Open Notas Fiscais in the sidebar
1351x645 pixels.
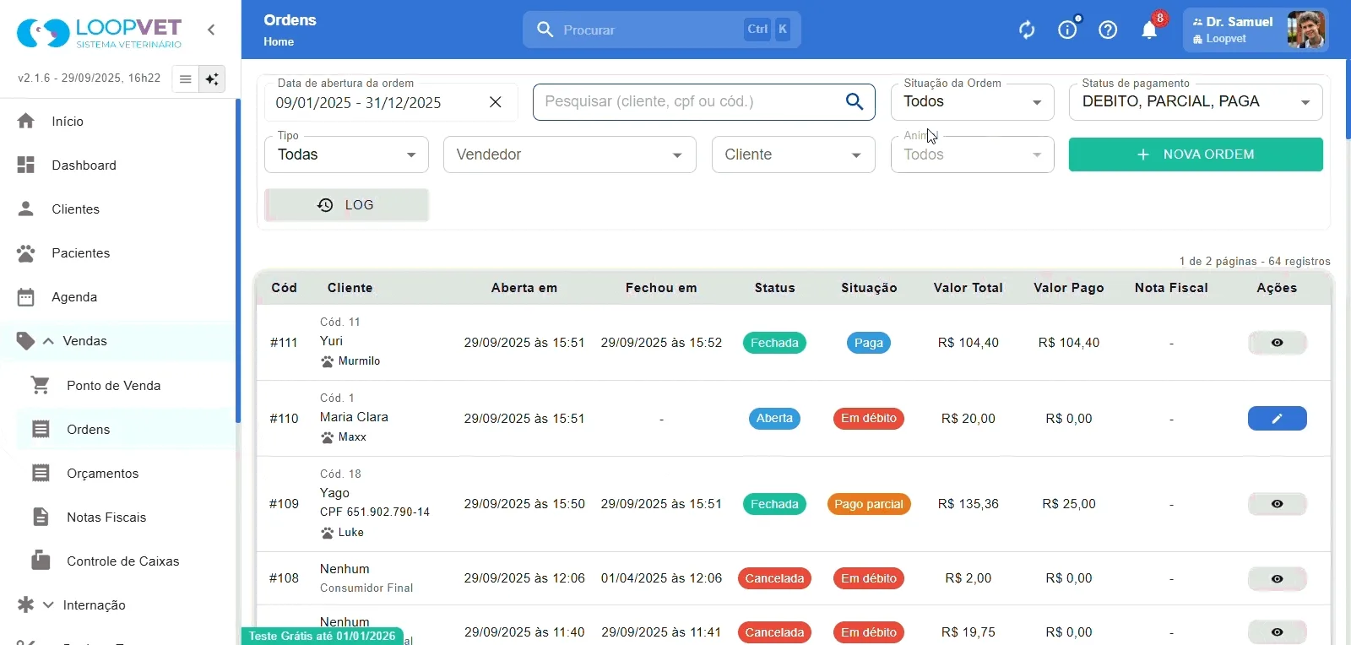pyautogui.click(x=106, y=518)
